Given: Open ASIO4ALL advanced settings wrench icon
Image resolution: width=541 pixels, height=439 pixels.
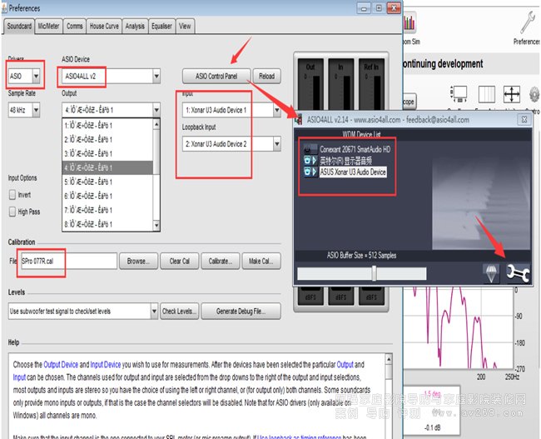Looking at the screenshot, I should [x=519, y=272].
